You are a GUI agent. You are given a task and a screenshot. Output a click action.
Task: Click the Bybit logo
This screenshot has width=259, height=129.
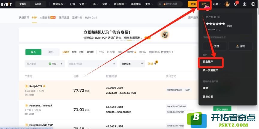click(6, 4)
